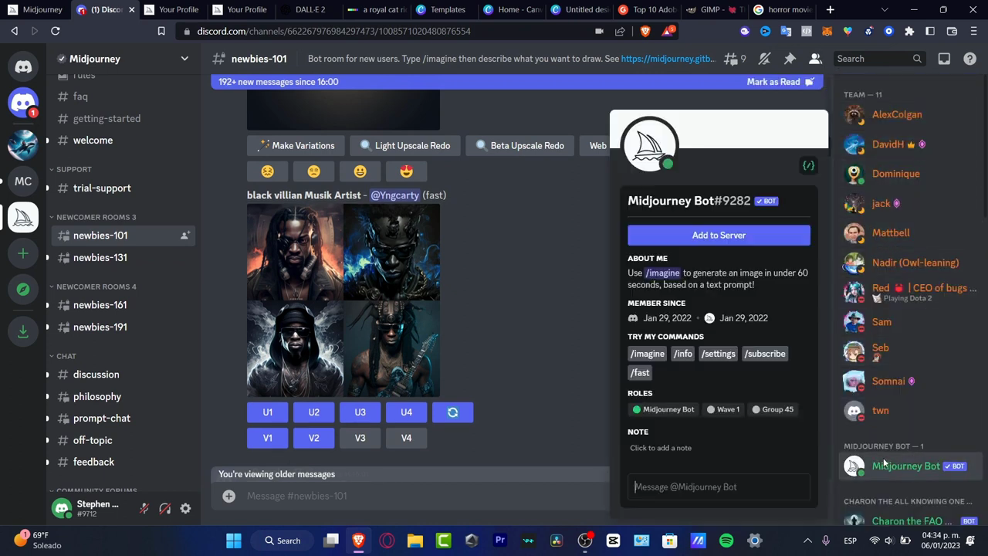React with the heart-eyes emoji
Screen dimensions: 988x556
[406, 171]
